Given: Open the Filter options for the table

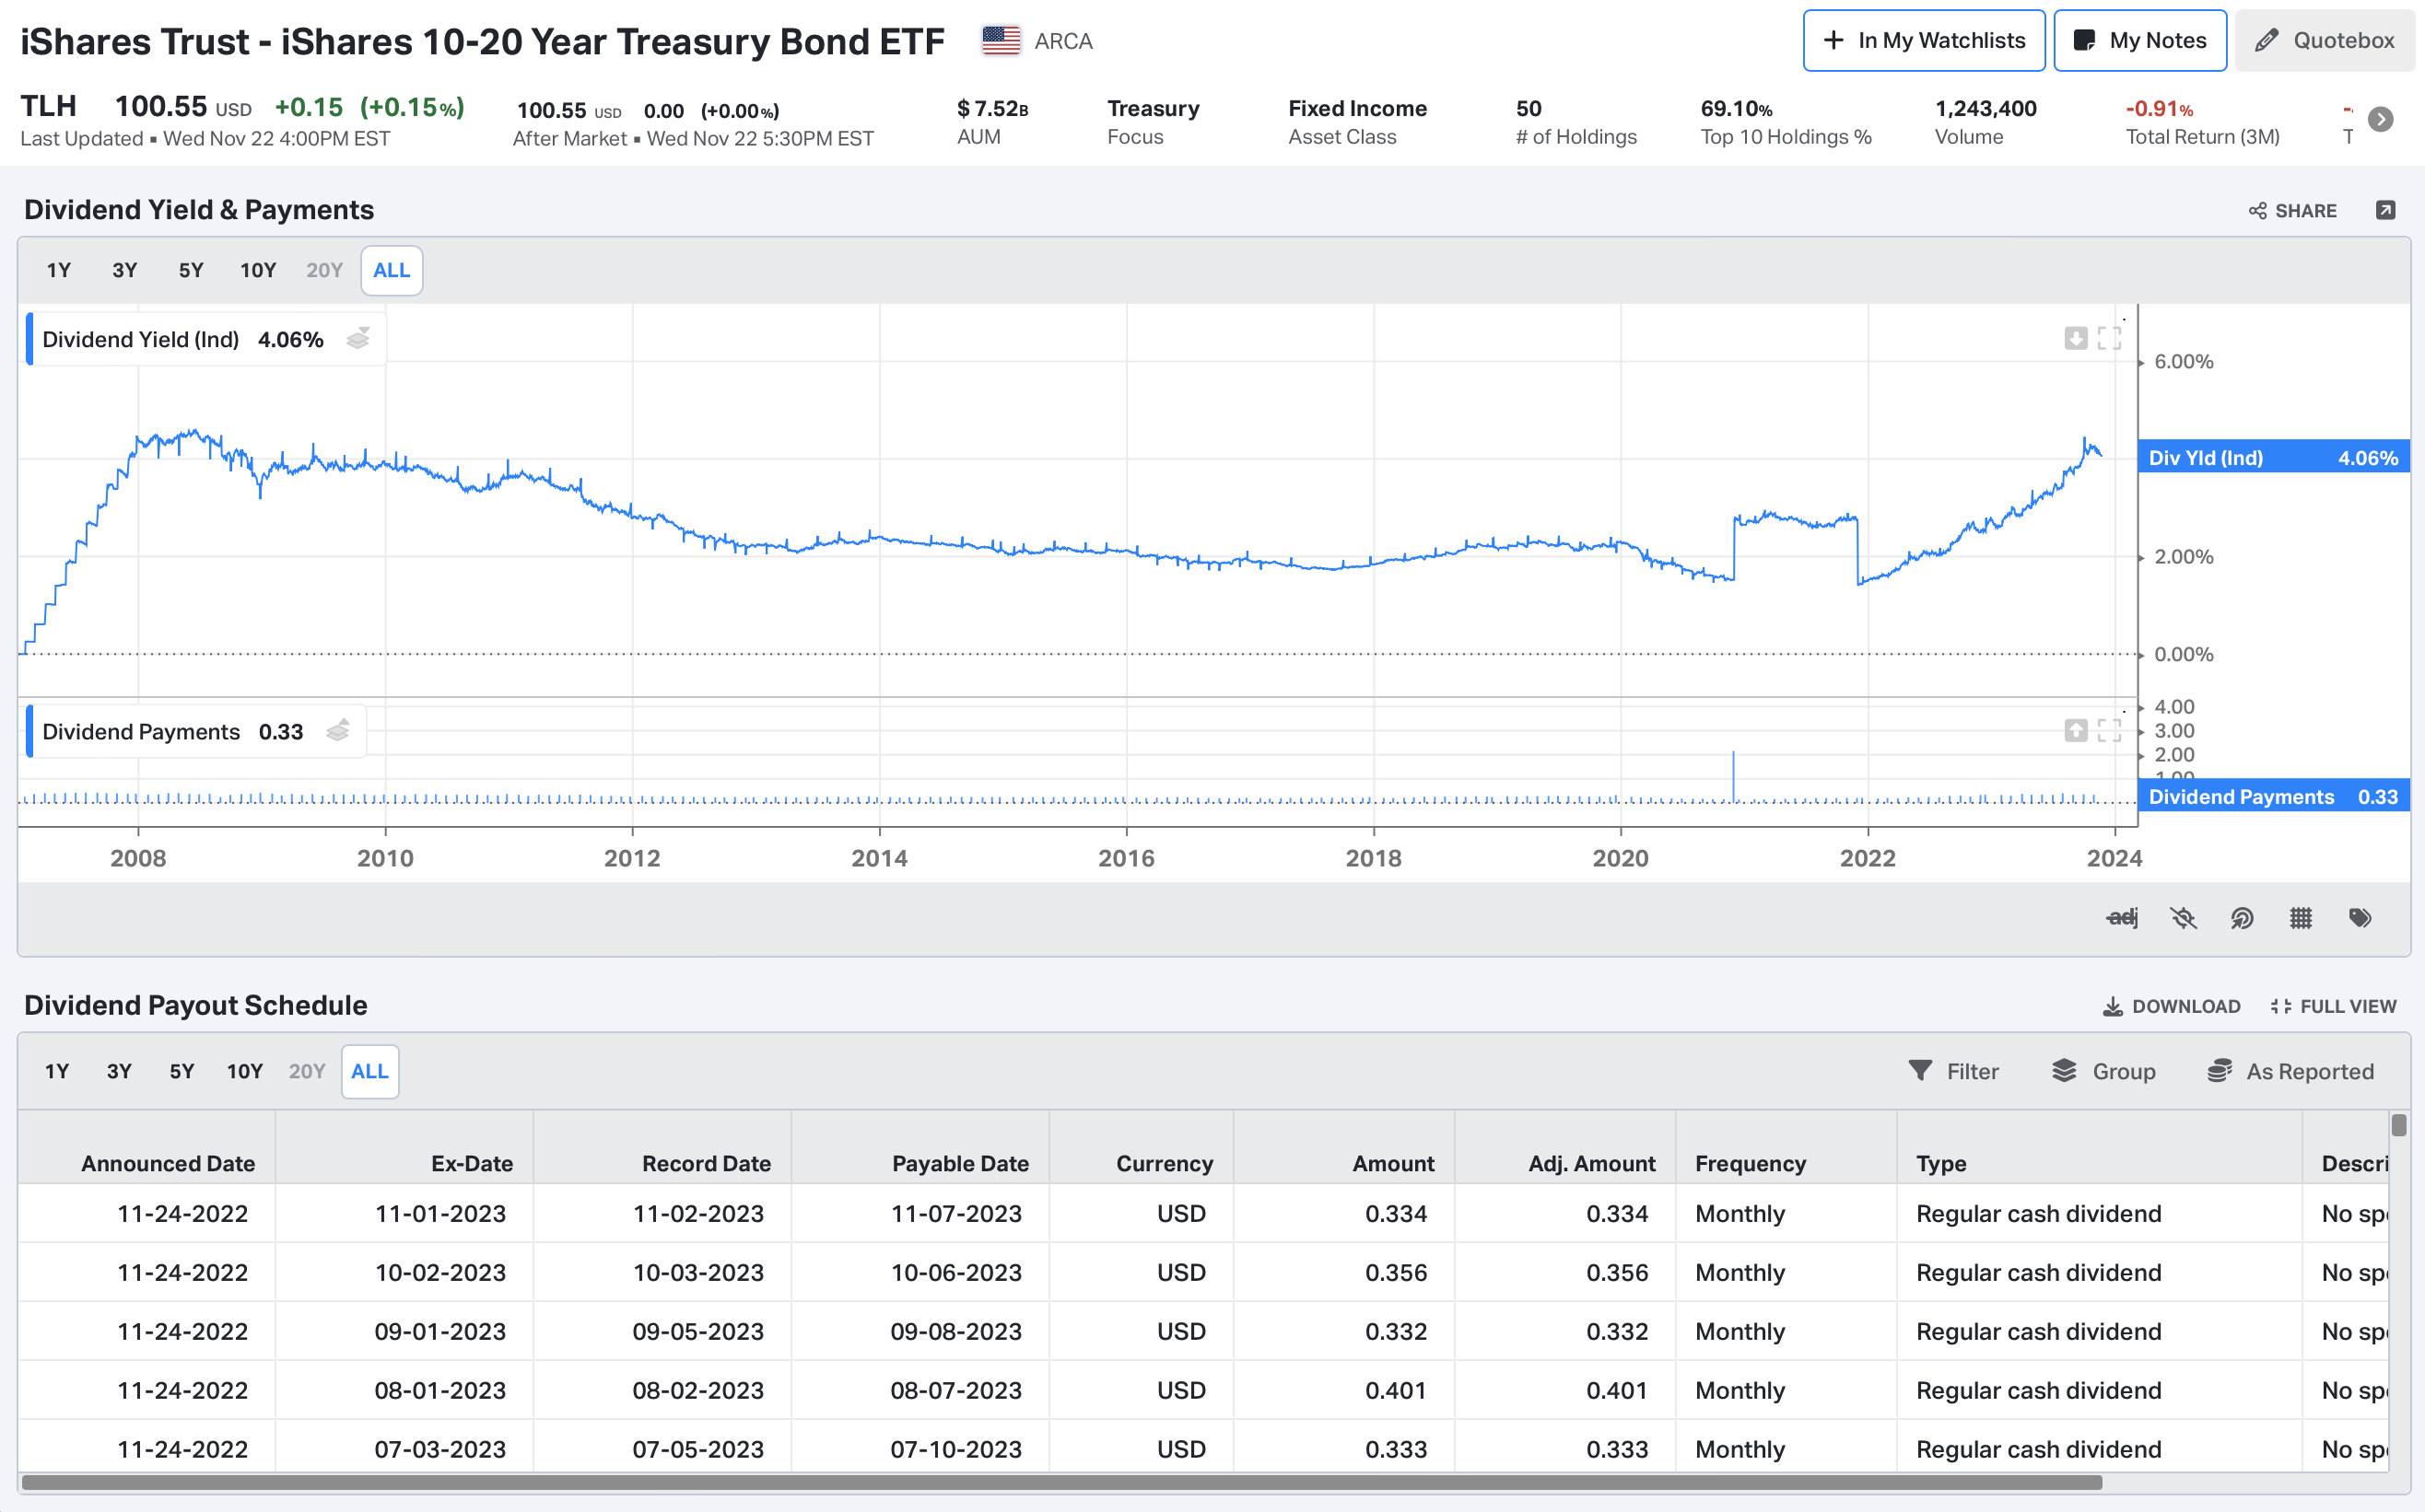Looking at the screenshot, I should coord(1952,1071).
